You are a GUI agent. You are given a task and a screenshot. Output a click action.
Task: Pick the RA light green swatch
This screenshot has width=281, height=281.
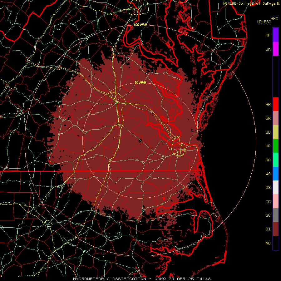[x=276, y=160]
